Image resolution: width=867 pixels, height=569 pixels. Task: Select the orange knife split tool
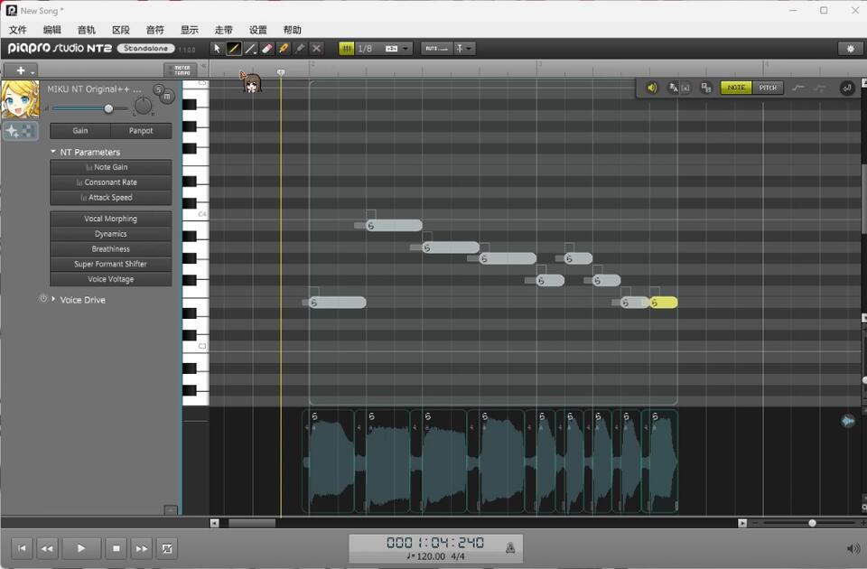284,49
